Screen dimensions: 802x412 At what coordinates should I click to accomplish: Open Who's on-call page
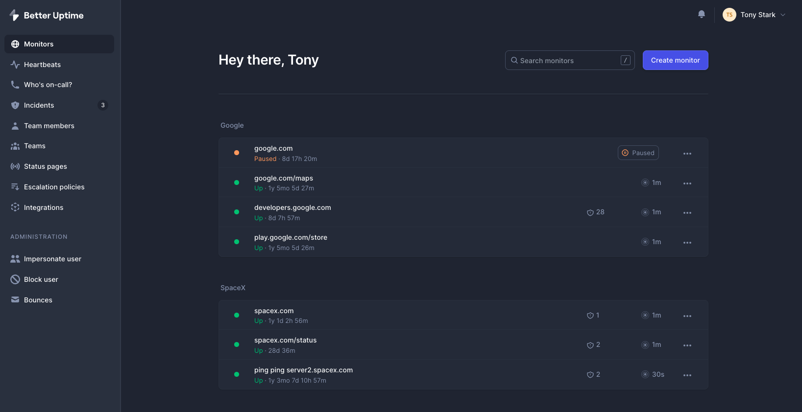coord(48,85)
